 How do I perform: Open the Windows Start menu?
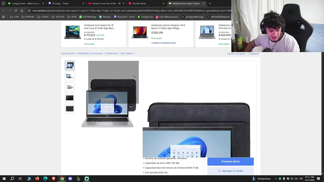pos(4,179)
